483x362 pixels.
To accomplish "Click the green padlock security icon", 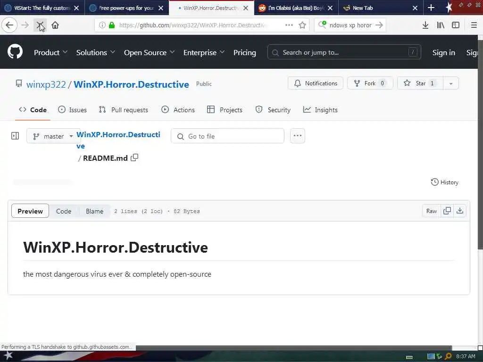I will point(112,25).
